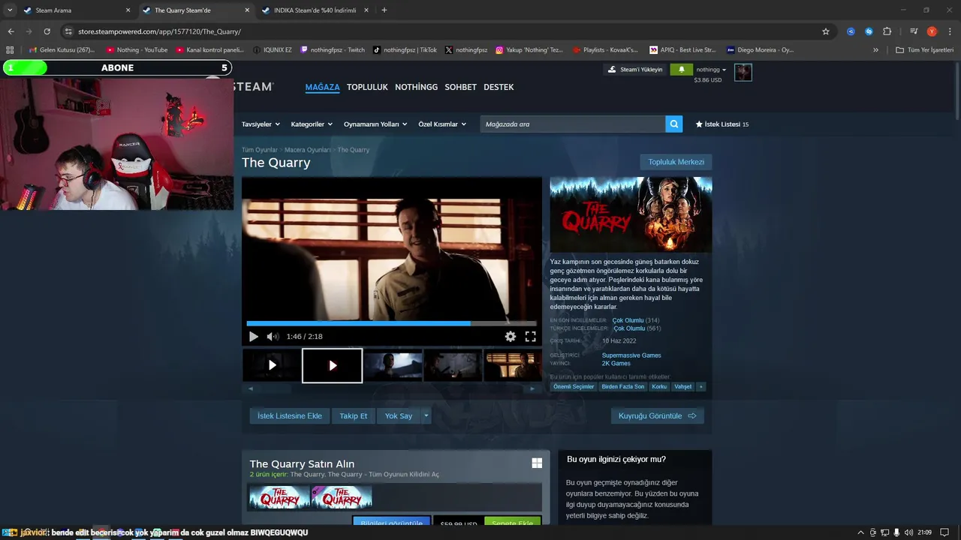
Task: Play the game trailer video
Action: 253,337
